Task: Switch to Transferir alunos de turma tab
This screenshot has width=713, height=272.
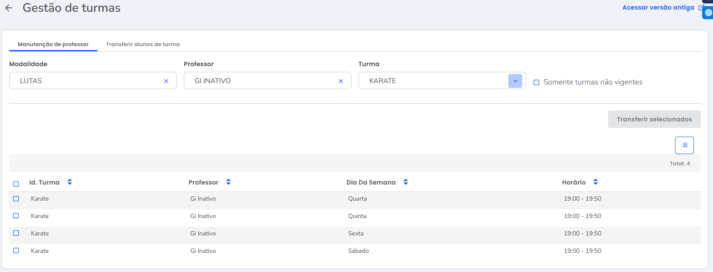Action: click(x=142, y=44)
